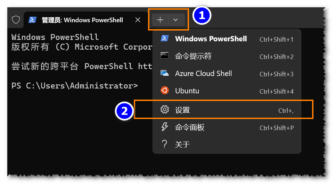Open an Ubuntu tab
This screenshot has width=335, height=186.
click(x=227, y=91)
